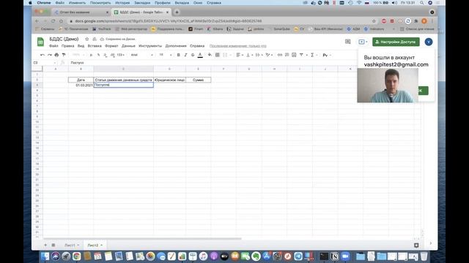Open zoom level dropdown
469x263 pixels.
[x=78, y=55]
